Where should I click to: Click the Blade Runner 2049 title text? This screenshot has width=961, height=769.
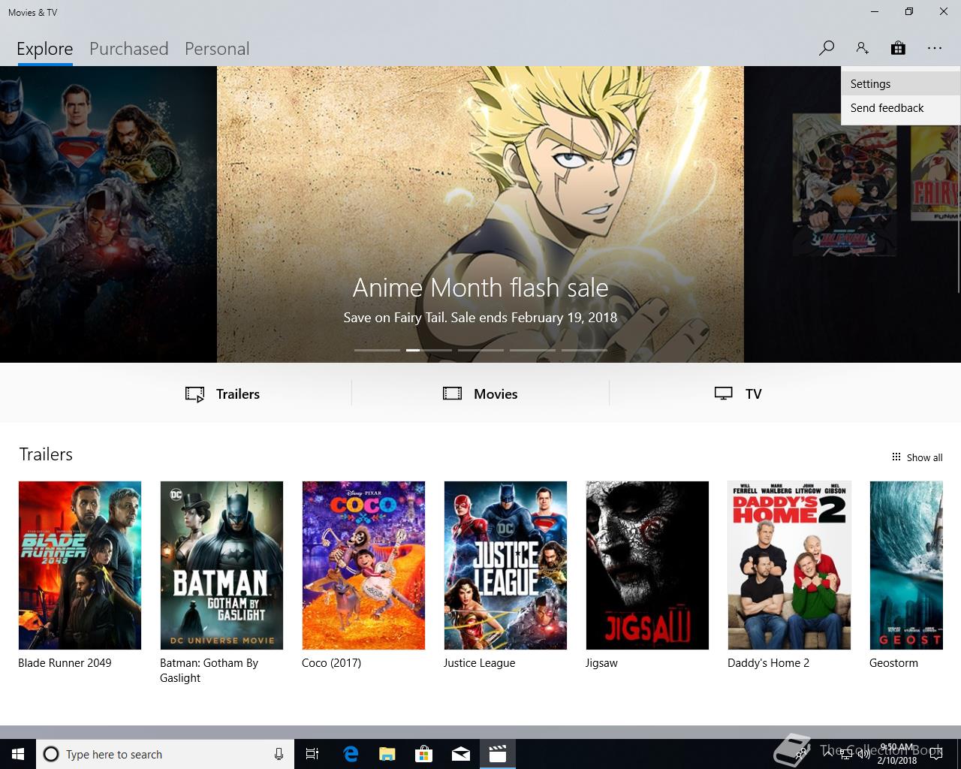[x=65, y=663]
